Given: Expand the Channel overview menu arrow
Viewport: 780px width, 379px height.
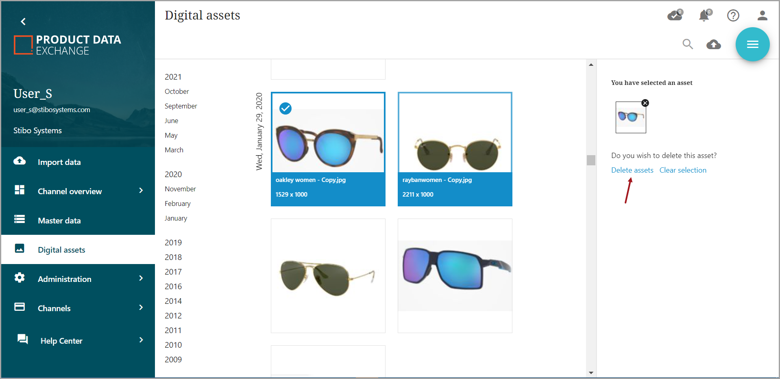Looking at the screenshot, I should [141, 191].
